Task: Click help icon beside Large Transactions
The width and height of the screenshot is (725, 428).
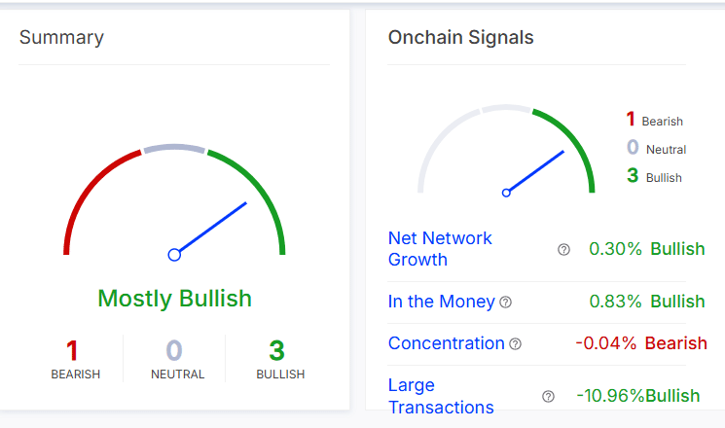Action: pyautogui.click(x=548, y=396)
